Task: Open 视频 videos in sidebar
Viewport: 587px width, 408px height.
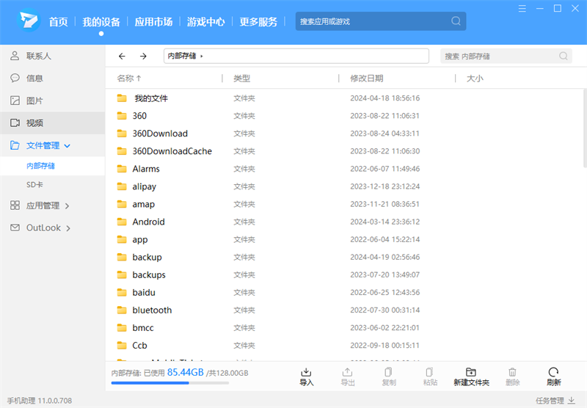Action: (x=52, y=123)
